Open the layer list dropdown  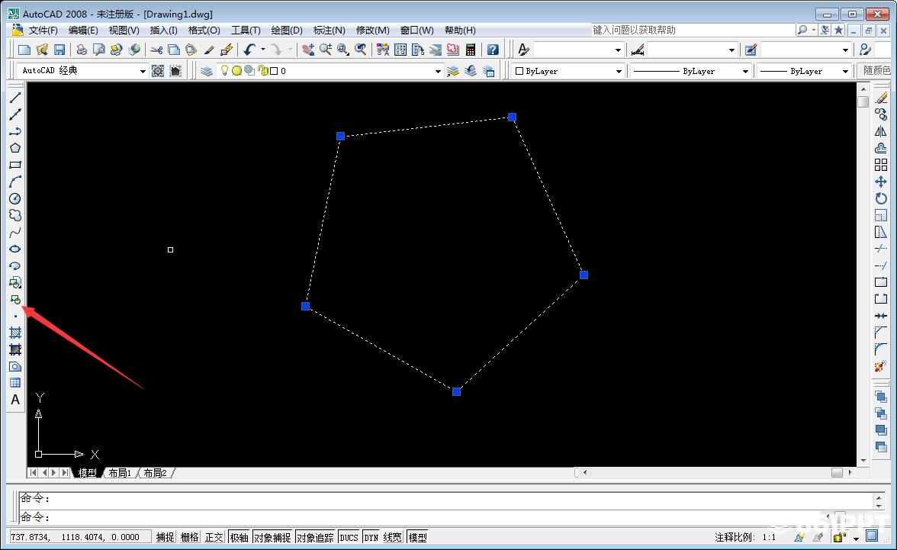click(438, 71)
